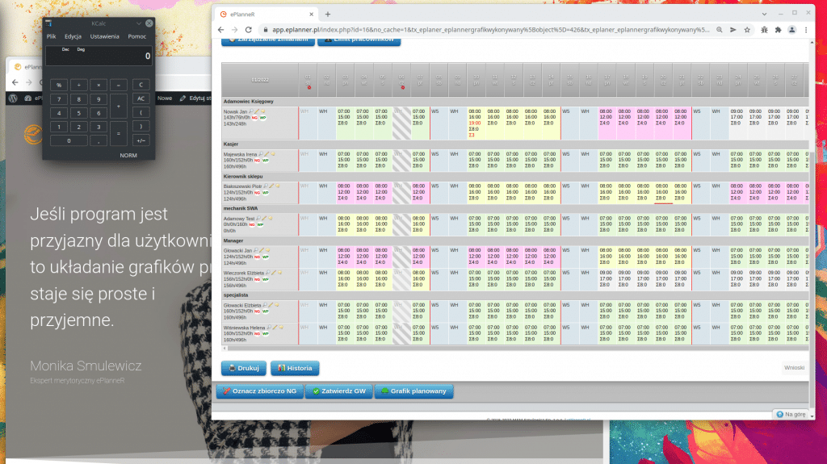Image resolution: width=827 pixels, height=464 pixels.
Task: Open Grafik planowany button
Action: (x=414, y=391)
